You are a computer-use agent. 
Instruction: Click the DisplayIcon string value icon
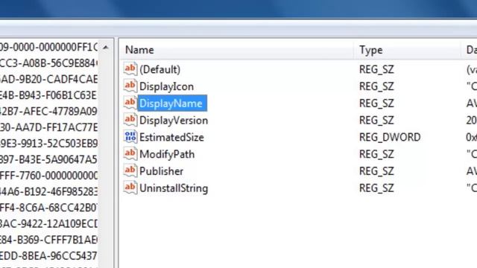[130, 86]
